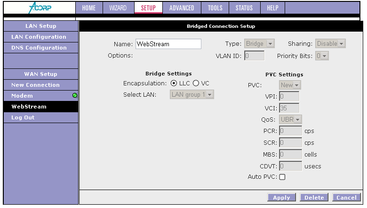Open the PVC dropdown
The width and height of the screenshot is (367, 208).
[x=290, y=85]
